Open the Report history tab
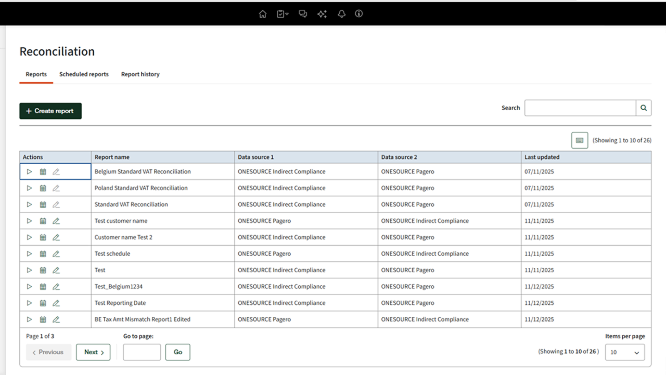 140,74
